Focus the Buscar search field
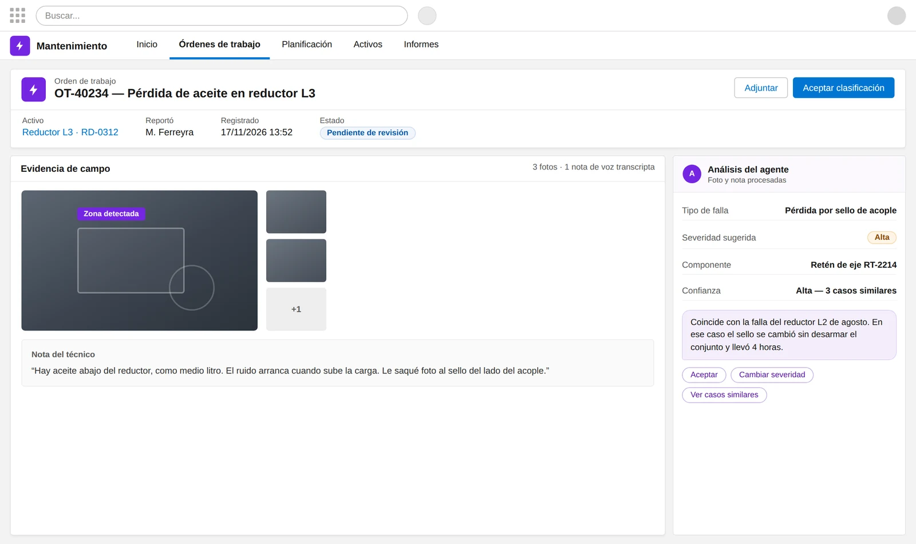The width and height of the screenshot is (916, 544). pyautogui.click(x=222, y=15)
